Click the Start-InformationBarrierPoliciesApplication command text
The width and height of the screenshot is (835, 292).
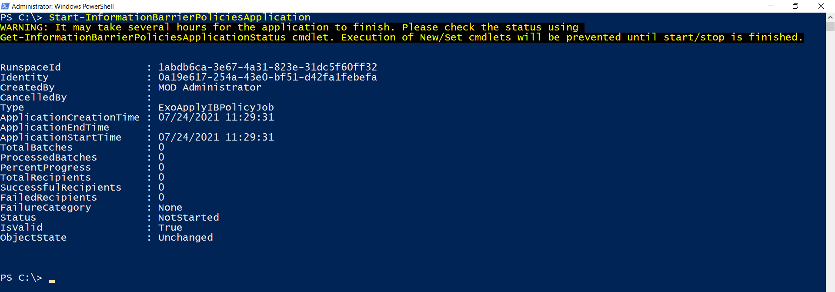[x=180, y=17]
